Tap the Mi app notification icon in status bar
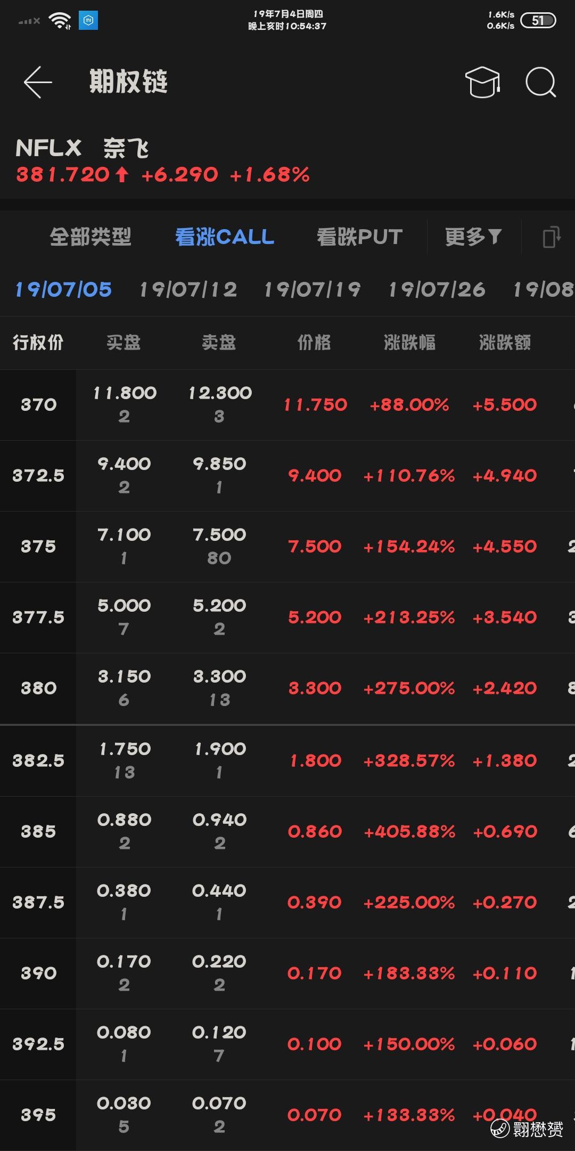The height and width of the screenshot is (1151, 575). (x=88, y=20)
